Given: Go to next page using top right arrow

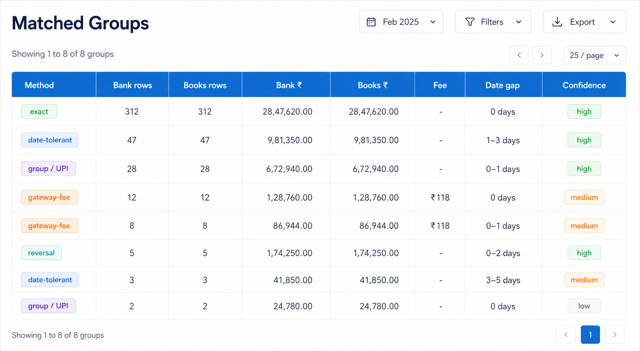Looking at the screenshot, I should [542, 55].
